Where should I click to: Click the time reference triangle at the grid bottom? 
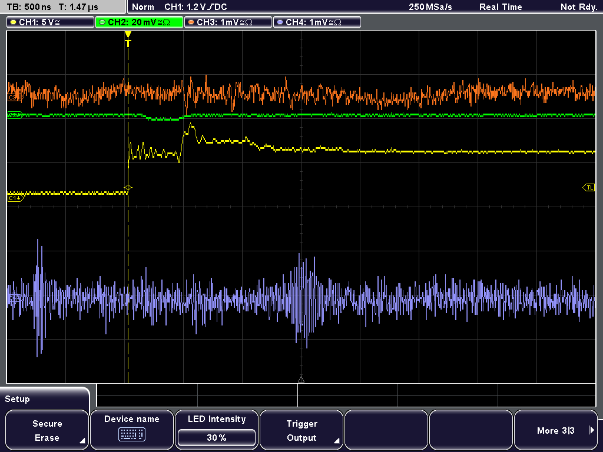tap(301, 379)
